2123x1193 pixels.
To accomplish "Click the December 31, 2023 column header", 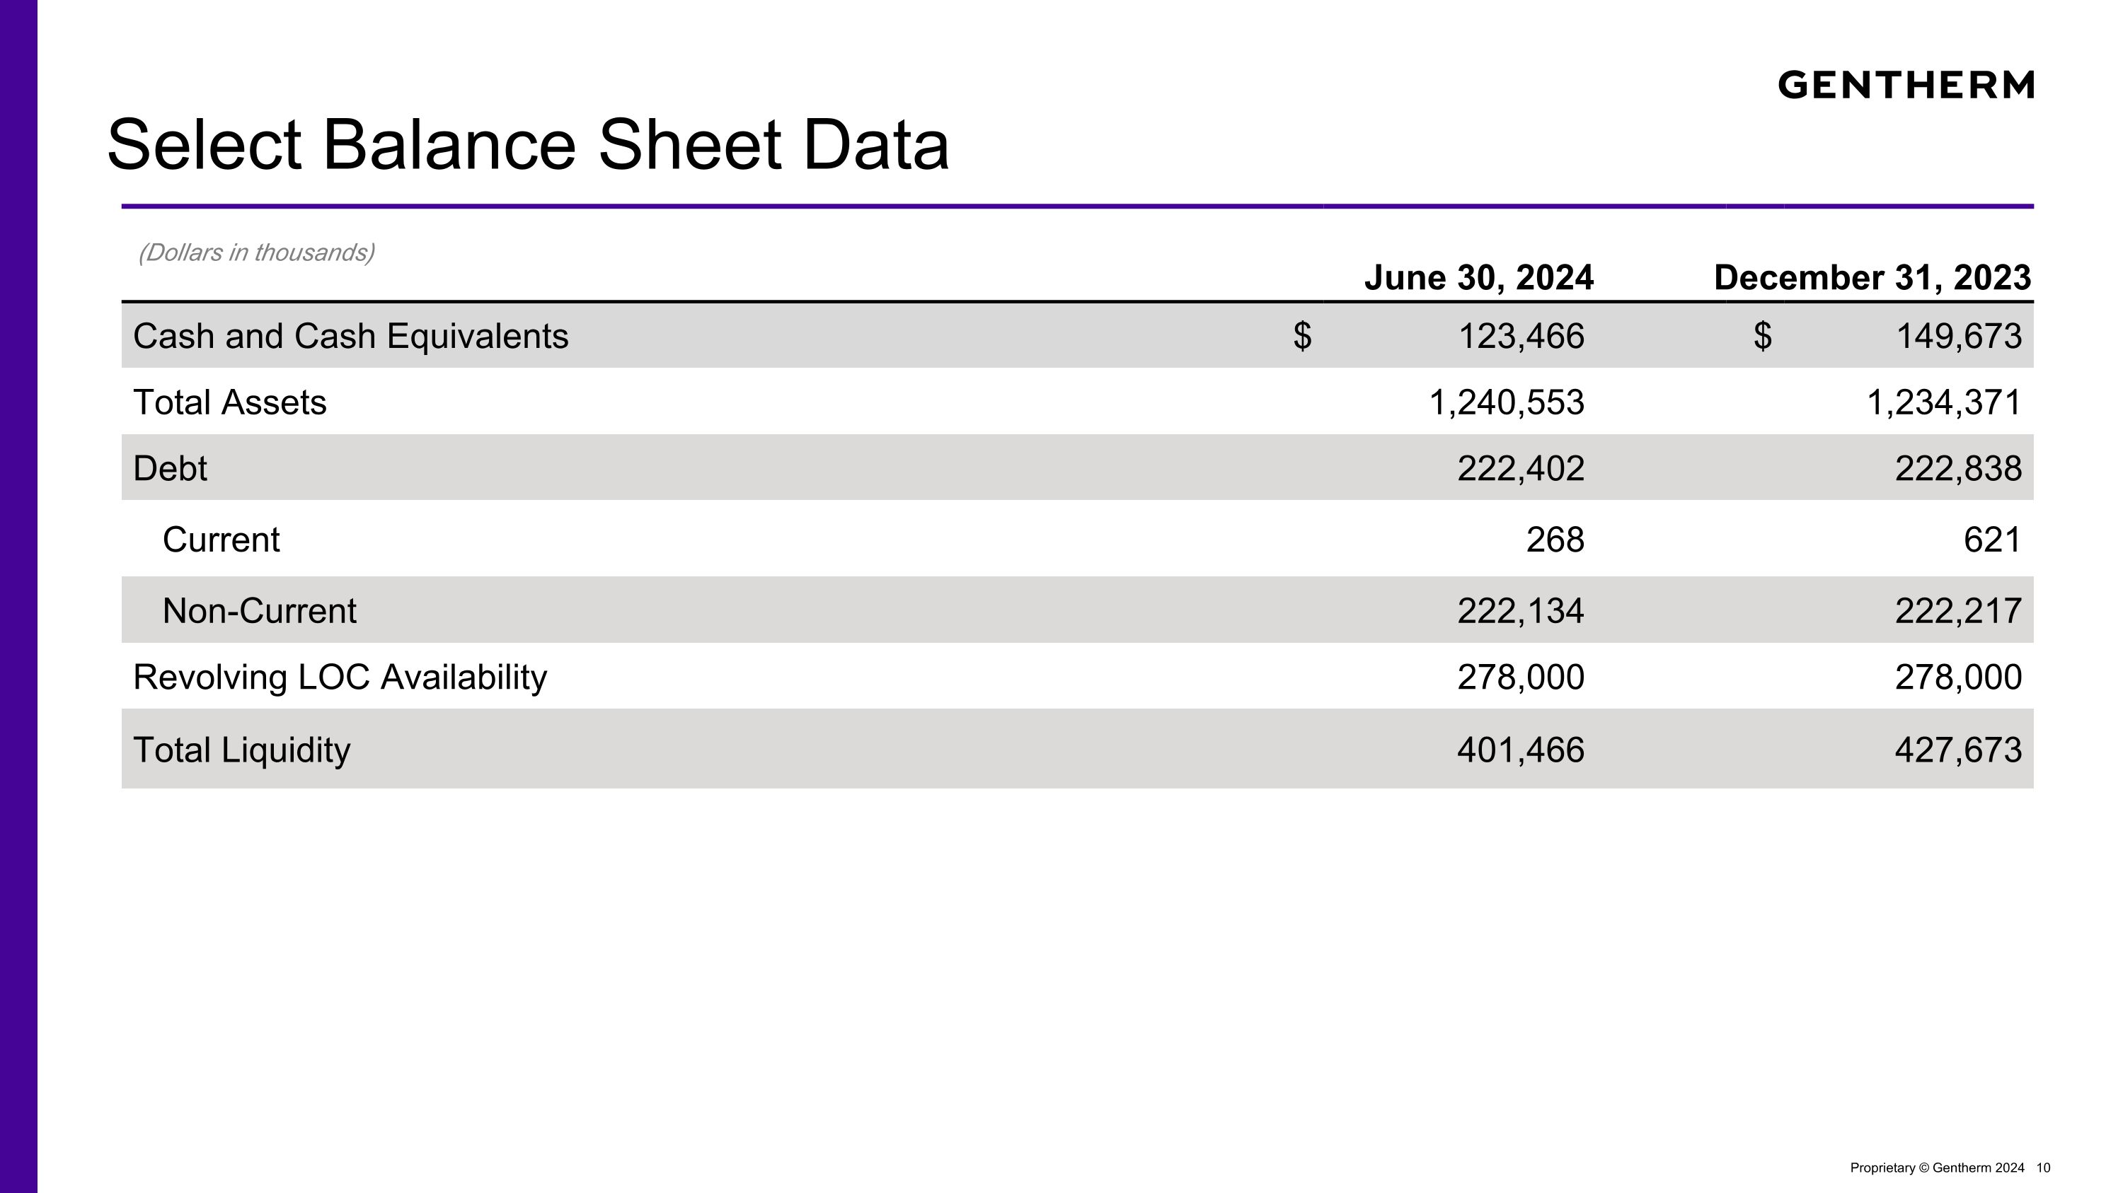I will pyautogui.click(x=1872, y=277).
